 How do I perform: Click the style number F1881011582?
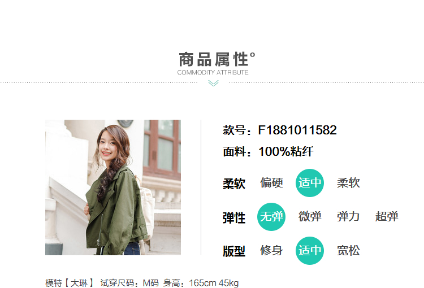297,130
